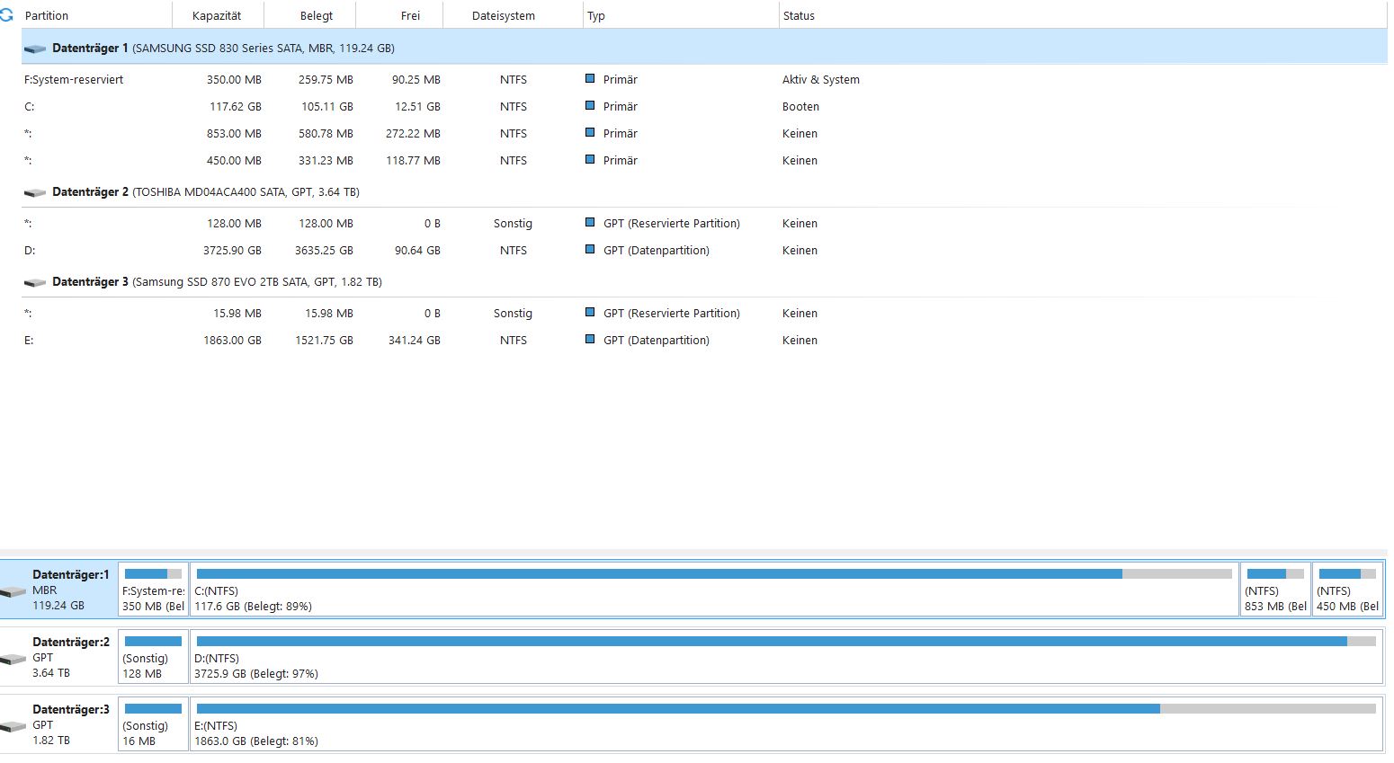
Task: Click the blue type square in E: row
Action: coord(590,339)
